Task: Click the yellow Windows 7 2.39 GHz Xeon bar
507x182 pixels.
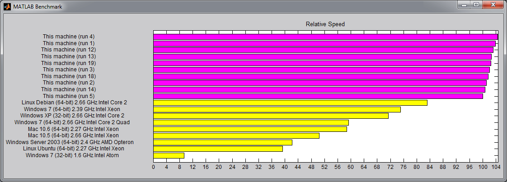Action: coord(277,109)
